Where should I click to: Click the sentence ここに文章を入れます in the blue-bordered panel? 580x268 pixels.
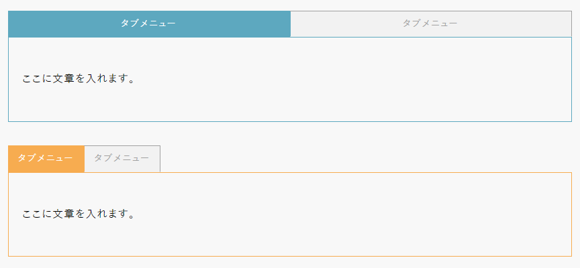point(79,79)
